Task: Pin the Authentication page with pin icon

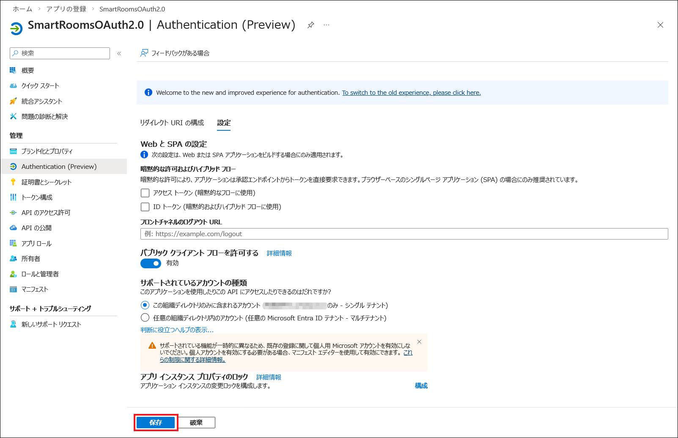Action: click(310, 25)
